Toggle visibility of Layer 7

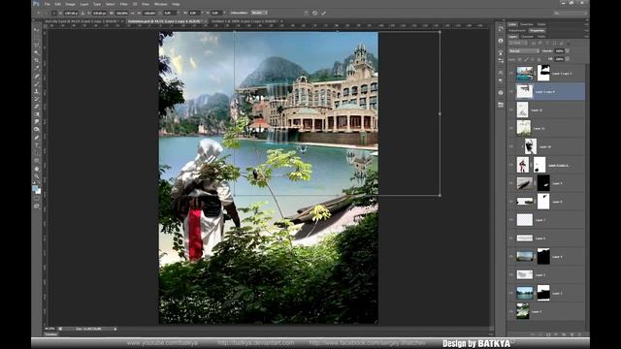coord(511,220)
